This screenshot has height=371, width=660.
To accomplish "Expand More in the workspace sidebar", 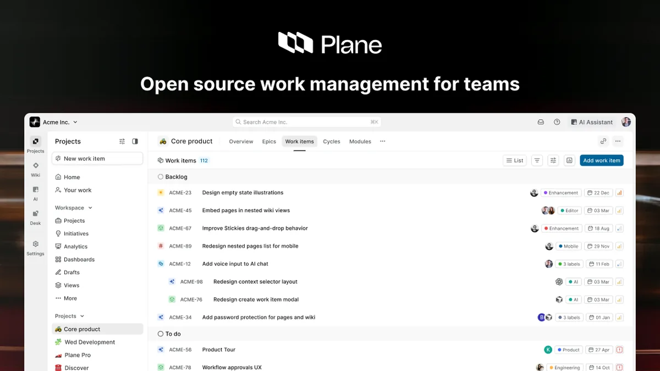I will click(x=66, y=298).
